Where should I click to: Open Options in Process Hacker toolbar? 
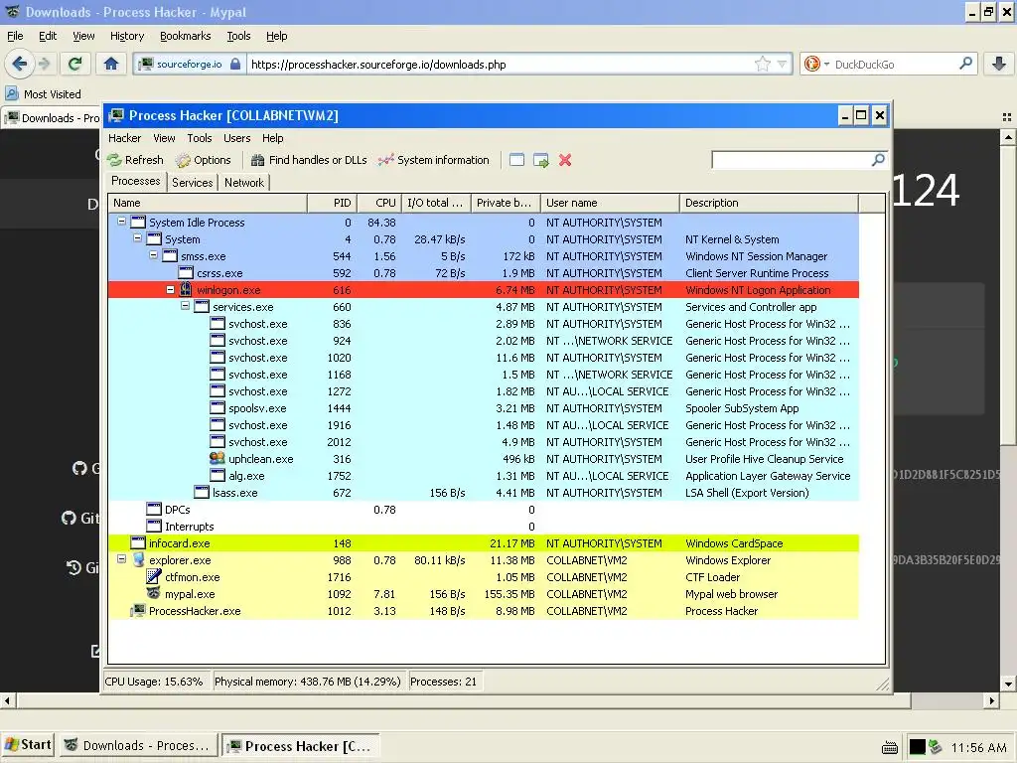pos(203,160)
